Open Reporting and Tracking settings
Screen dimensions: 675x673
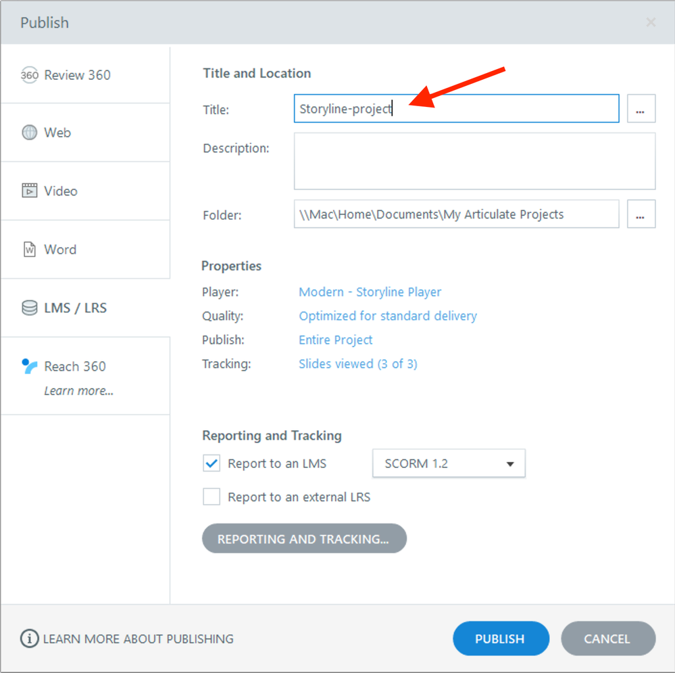(x=304, y=539)
